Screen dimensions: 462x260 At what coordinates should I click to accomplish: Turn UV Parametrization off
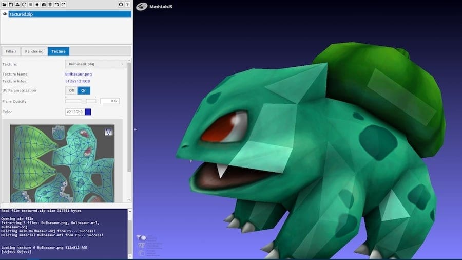71,90
